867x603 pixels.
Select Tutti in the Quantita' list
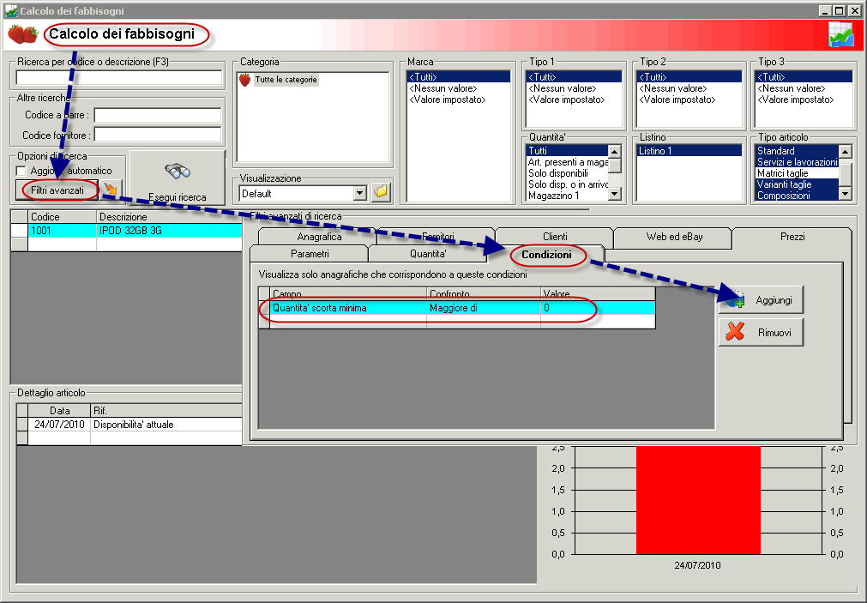[x=567, y=150]
